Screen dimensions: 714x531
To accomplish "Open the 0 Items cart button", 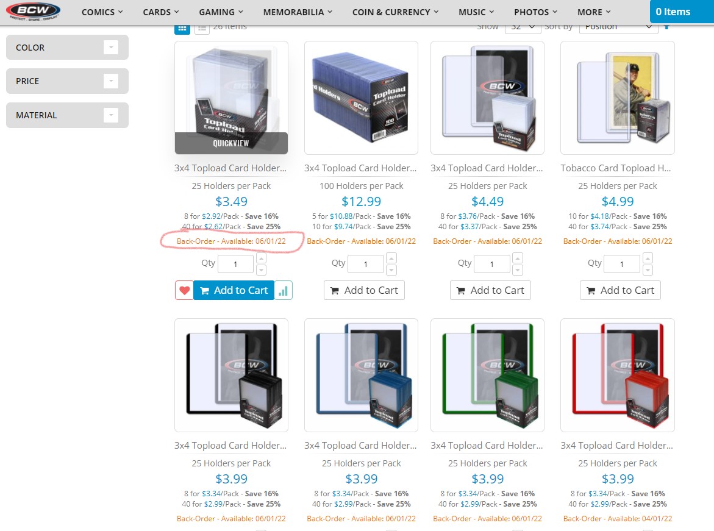I will click(682, 12).
